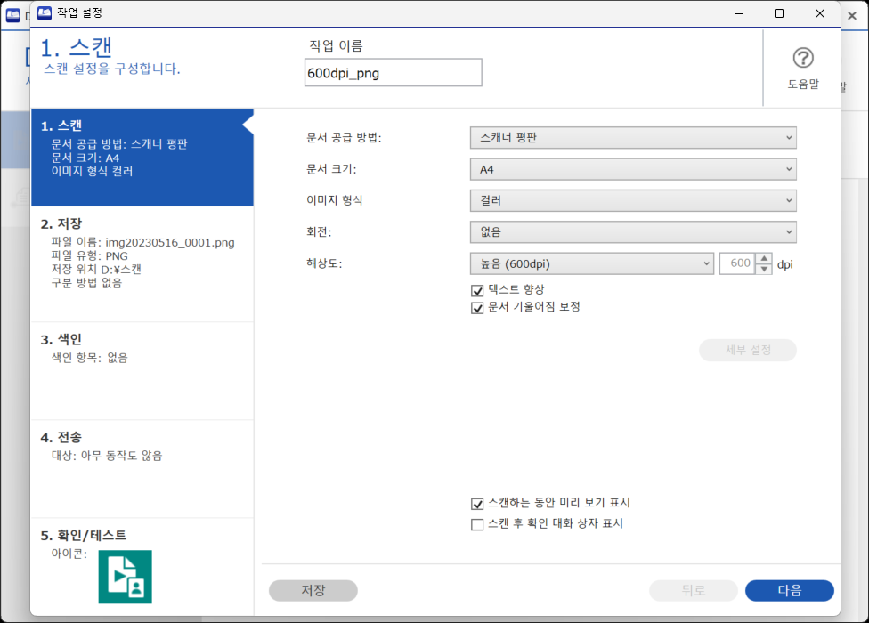The width and height of the screenshot is (869, 623).
Task: Click the app icon in the 작업 설정 title bar
Action: pyautogui.click(x=45, y=13)
